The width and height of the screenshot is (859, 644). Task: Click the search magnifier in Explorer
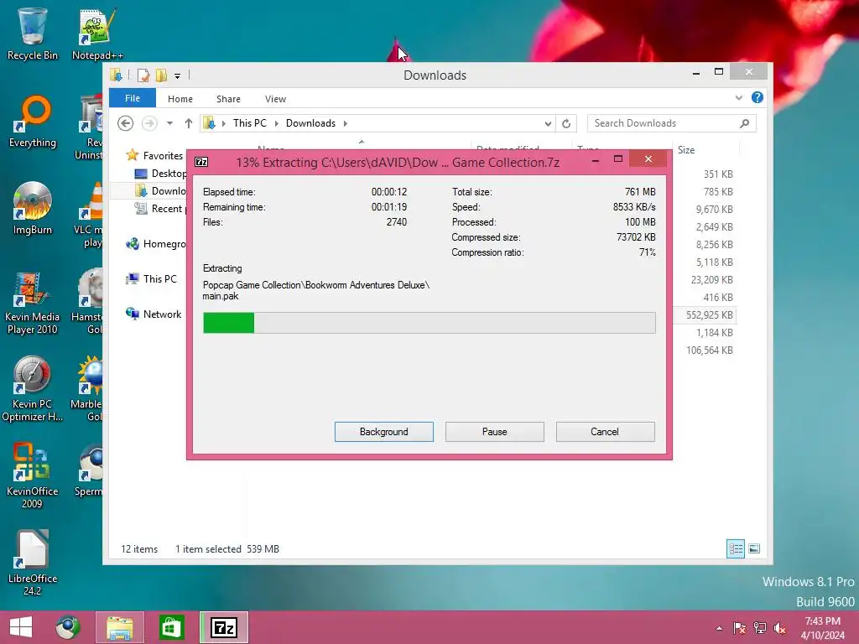click(x=745, y=123)
